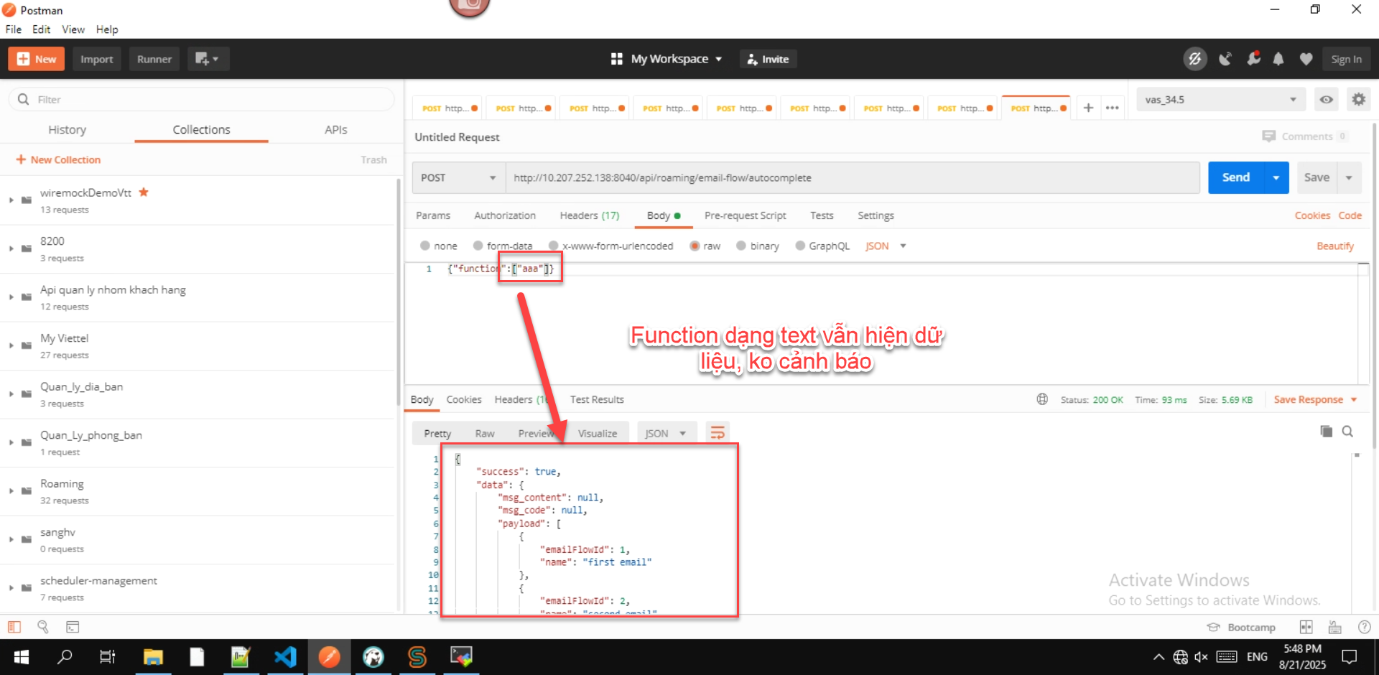
Task: Click the request URL input field
Action: tap(851, 178)
